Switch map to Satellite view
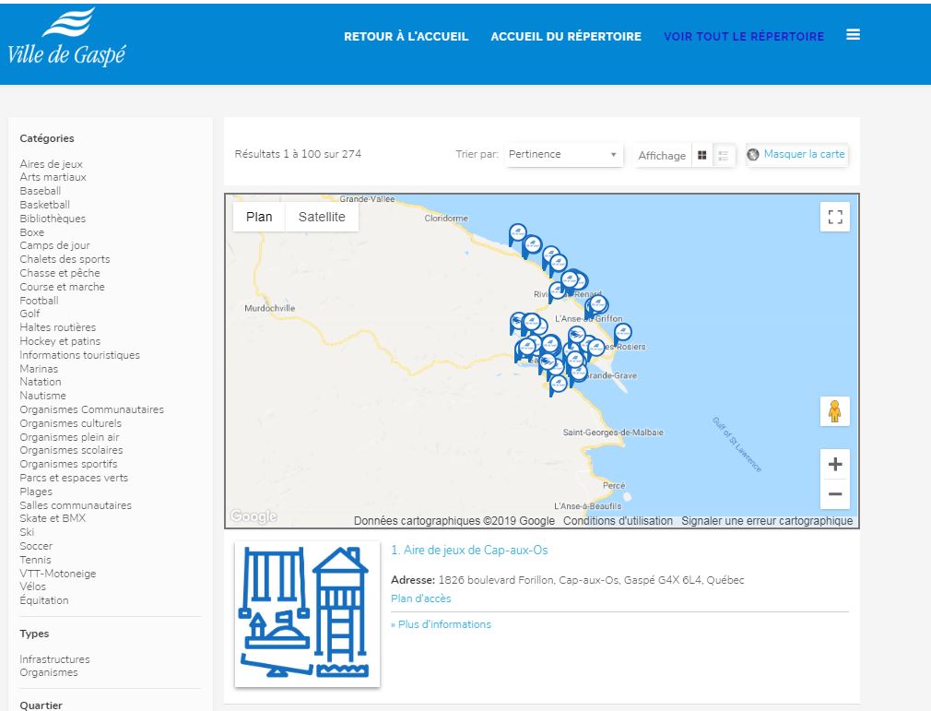This screenshot has width=931, height=711. [x=322, y=217]
